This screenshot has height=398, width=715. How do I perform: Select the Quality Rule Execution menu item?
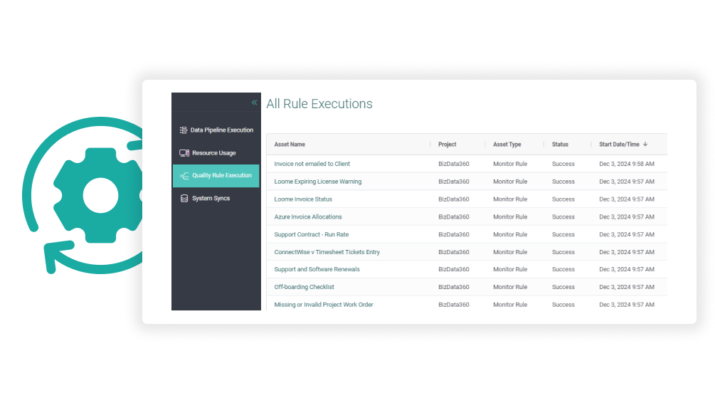(x=216, y=176)
